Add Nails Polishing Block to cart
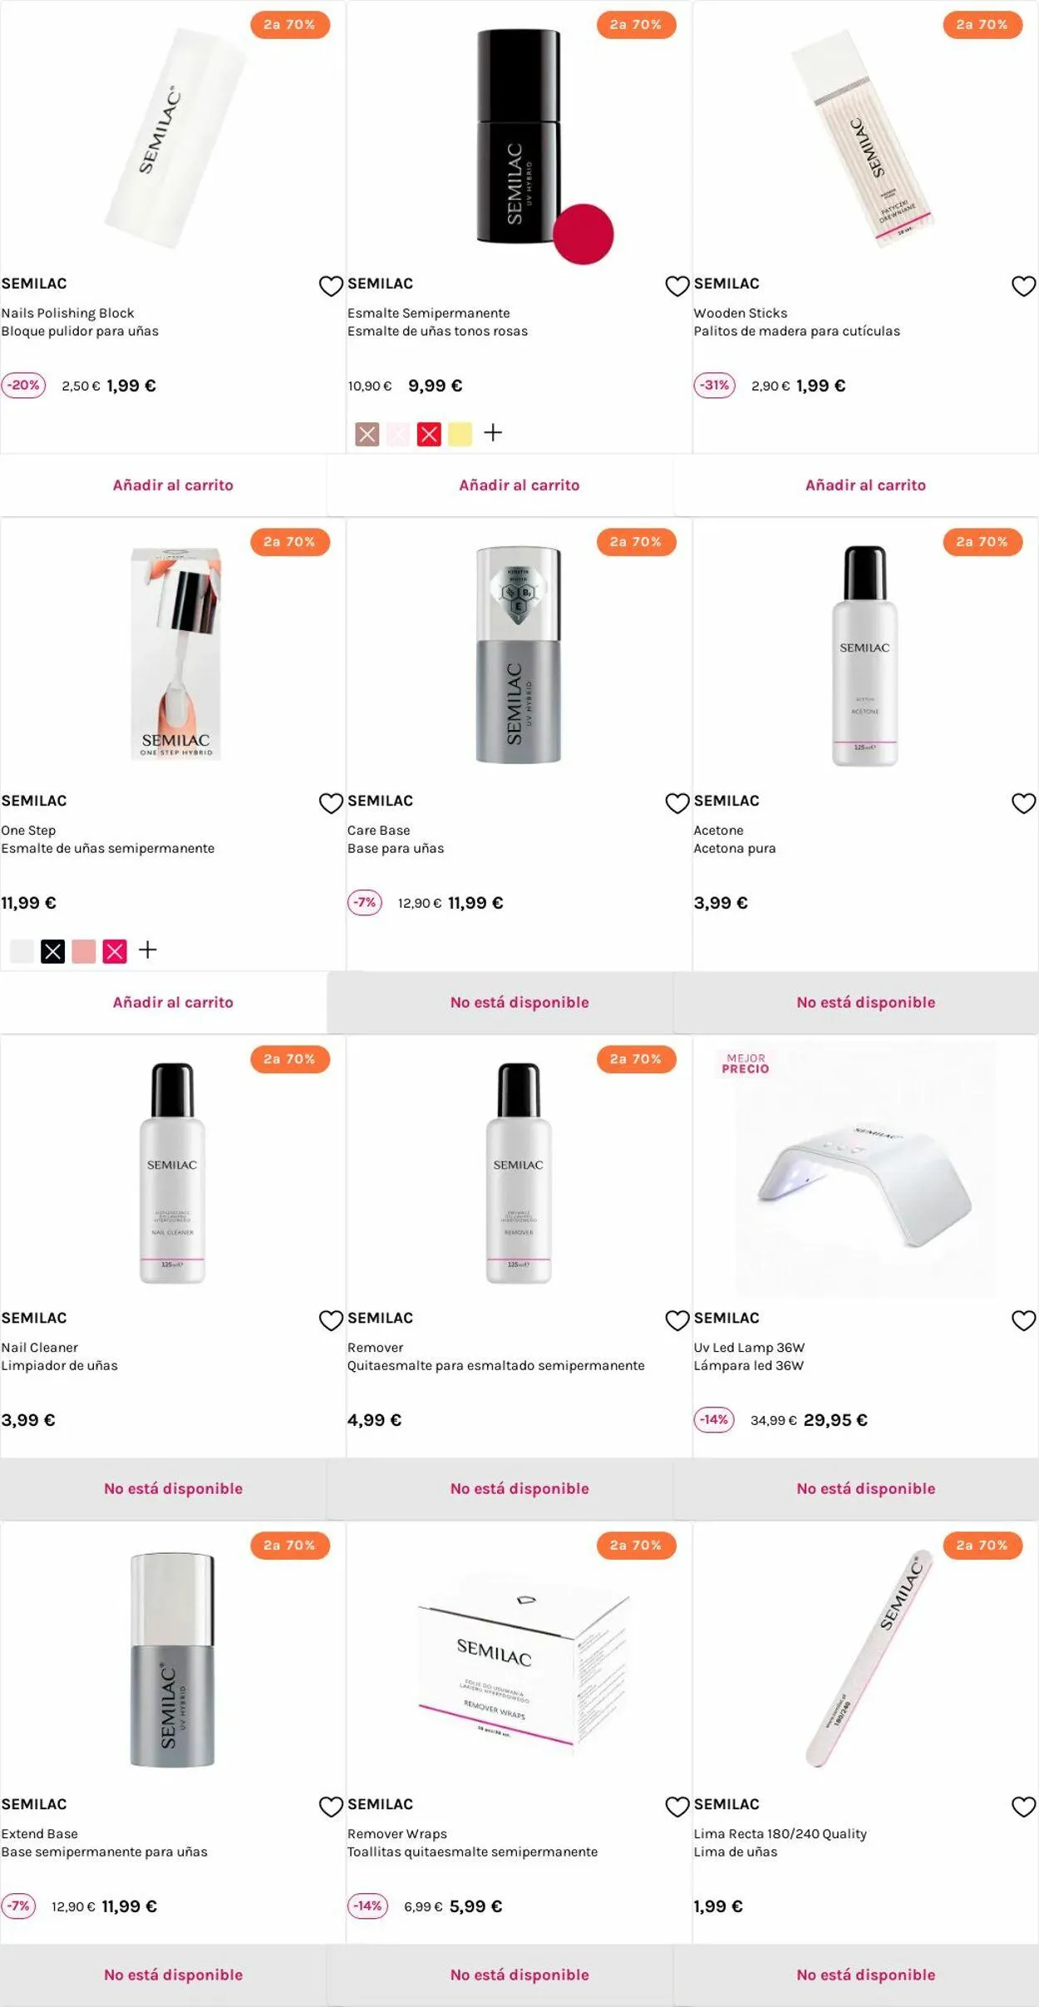Image resolution: width=1039 pixels, height=2007 pixels. tap(173, 485)
